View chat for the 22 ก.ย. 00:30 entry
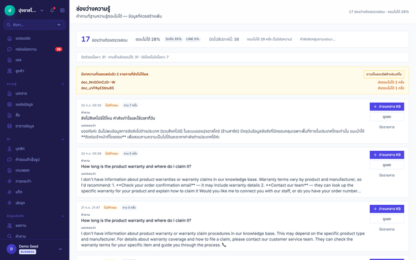 click(x=387, y=117)
